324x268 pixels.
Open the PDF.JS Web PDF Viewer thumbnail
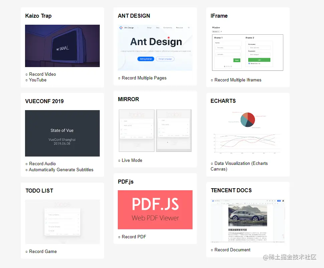(x=155, y=210)
